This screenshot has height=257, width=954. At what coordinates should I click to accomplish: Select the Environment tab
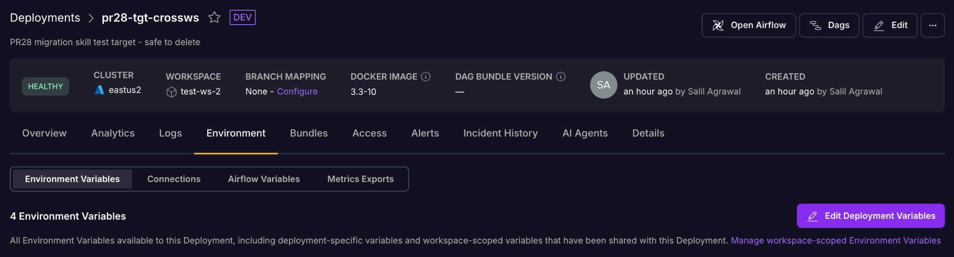[x=236, y=133]
